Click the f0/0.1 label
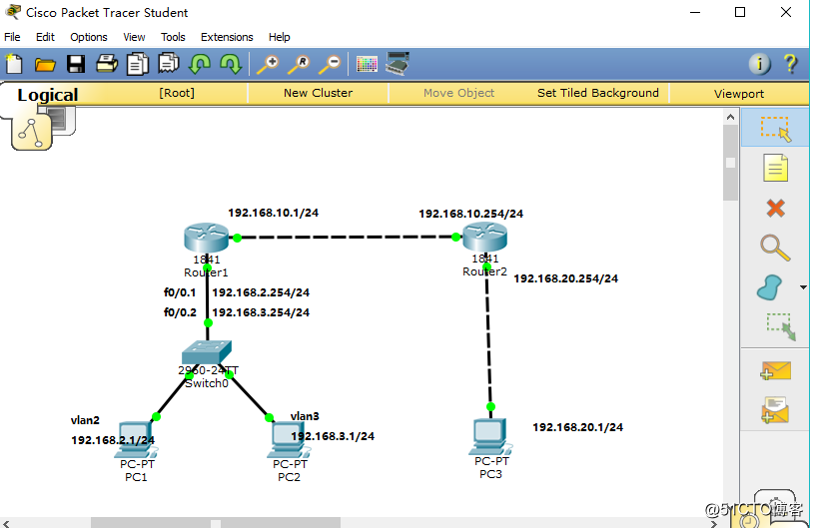This screenshot has height=528, width=813. click(180, 292)
